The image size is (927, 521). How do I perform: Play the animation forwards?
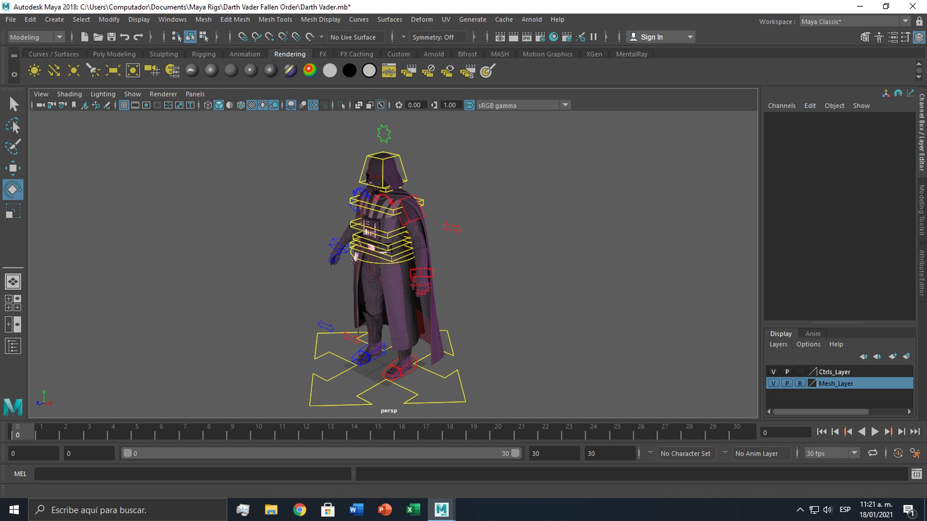pos(875,432)
